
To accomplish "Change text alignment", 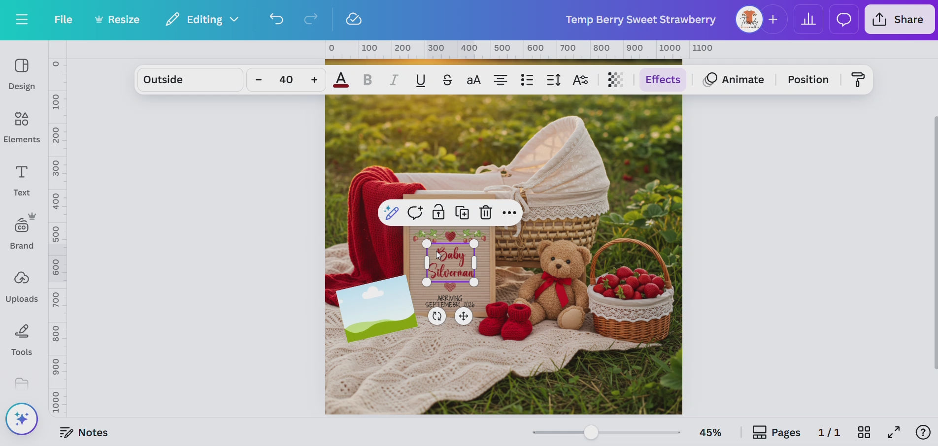I will pos(501,80).
